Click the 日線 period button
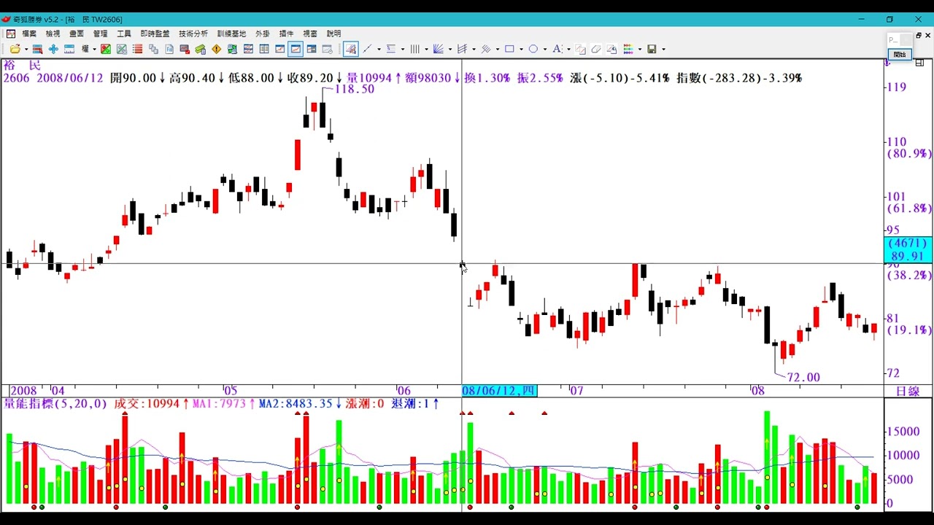Image resolution: width=934 pixels, height=525 pixels. (x=908, y=392)
